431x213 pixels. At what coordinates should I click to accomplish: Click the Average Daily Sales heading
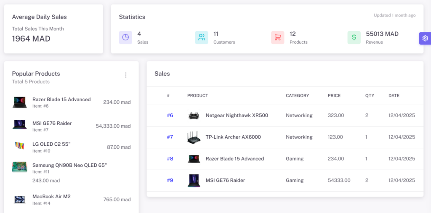[x=39, y=17]
